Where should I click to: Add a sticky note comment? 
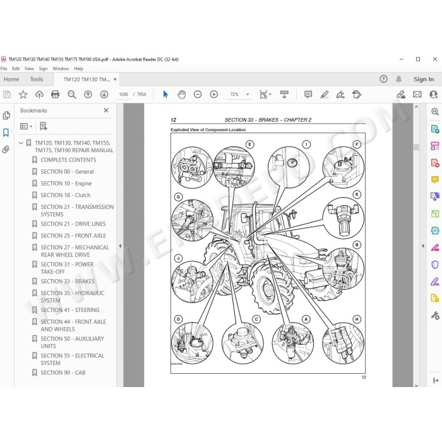308,95
